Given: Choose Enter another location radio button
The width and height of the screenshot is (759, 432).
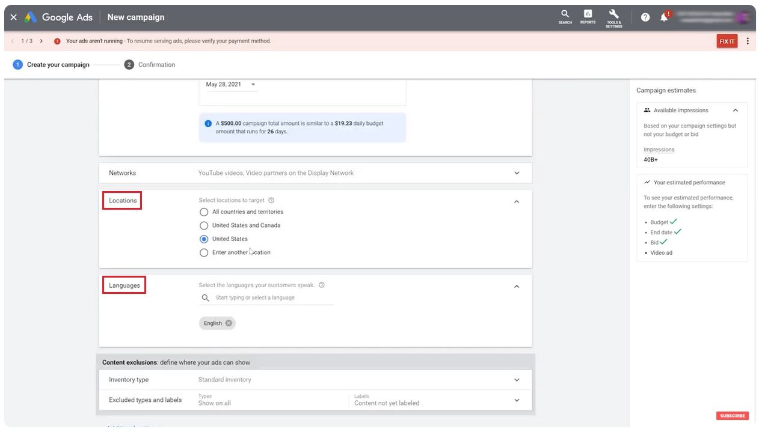Looking at the screenshot, I should click(204, 253).
